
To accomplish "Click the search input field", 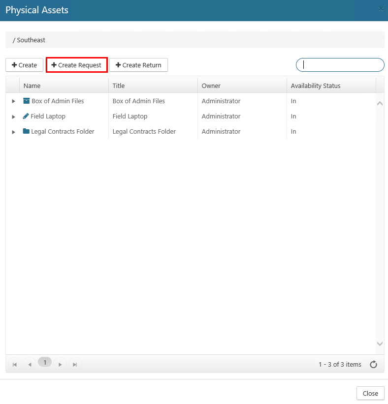I will (340, 65).
